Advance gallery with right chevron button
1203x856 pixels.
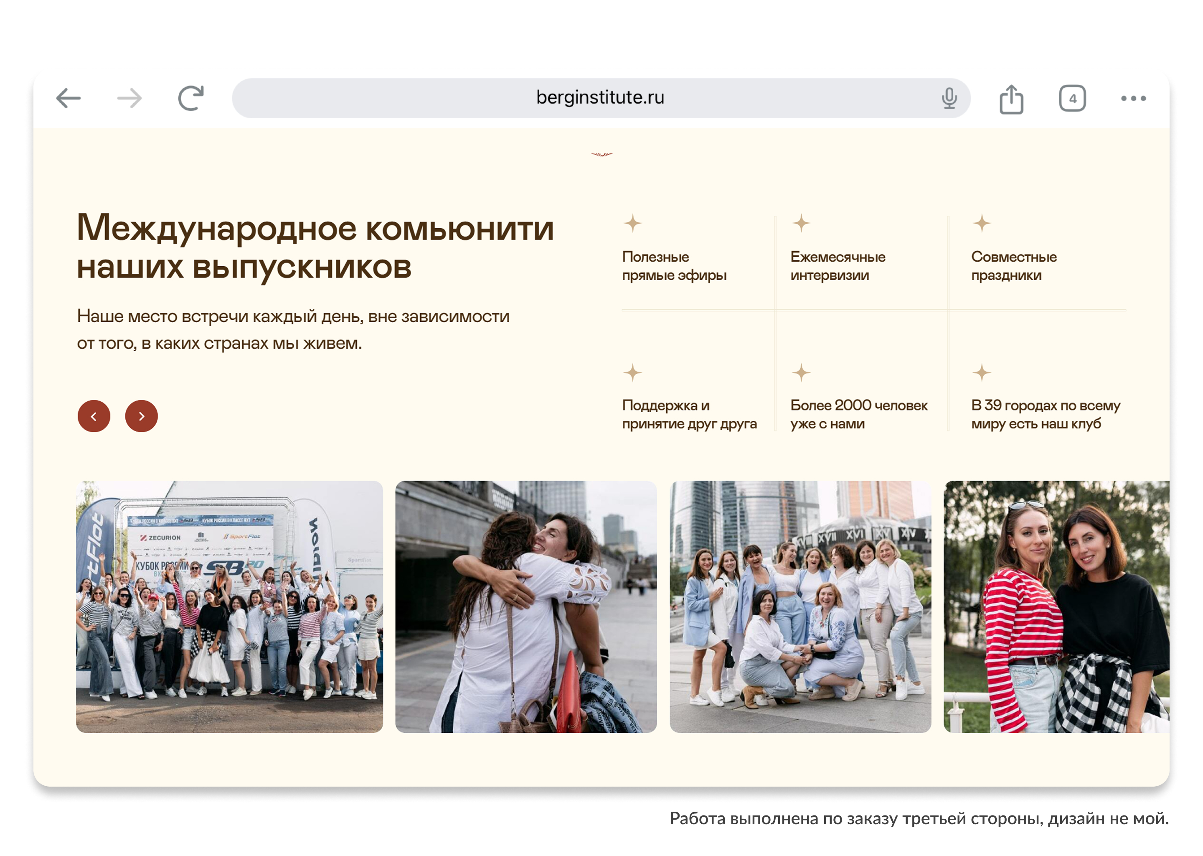pyautogui.click(x=141, y=416)
